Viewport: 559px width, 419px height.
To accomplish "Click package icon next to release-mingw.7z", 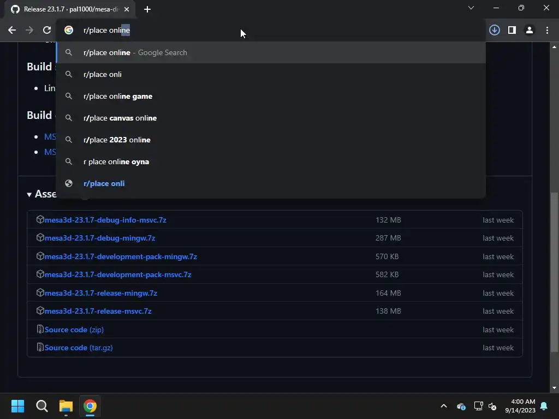I will [40, 292].
